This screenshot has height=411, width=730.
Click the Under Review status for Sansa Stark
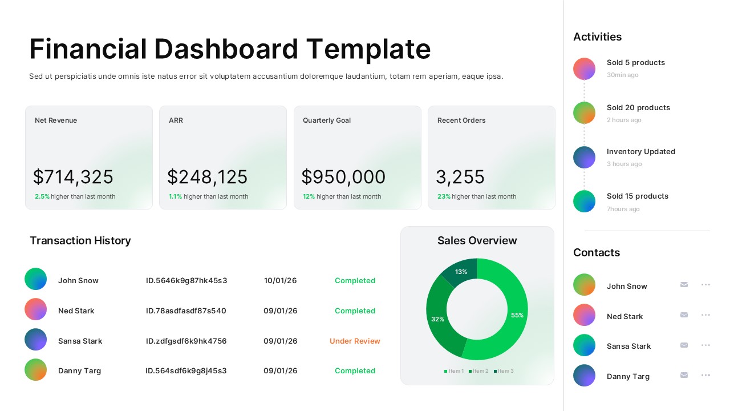pos(355,341)
